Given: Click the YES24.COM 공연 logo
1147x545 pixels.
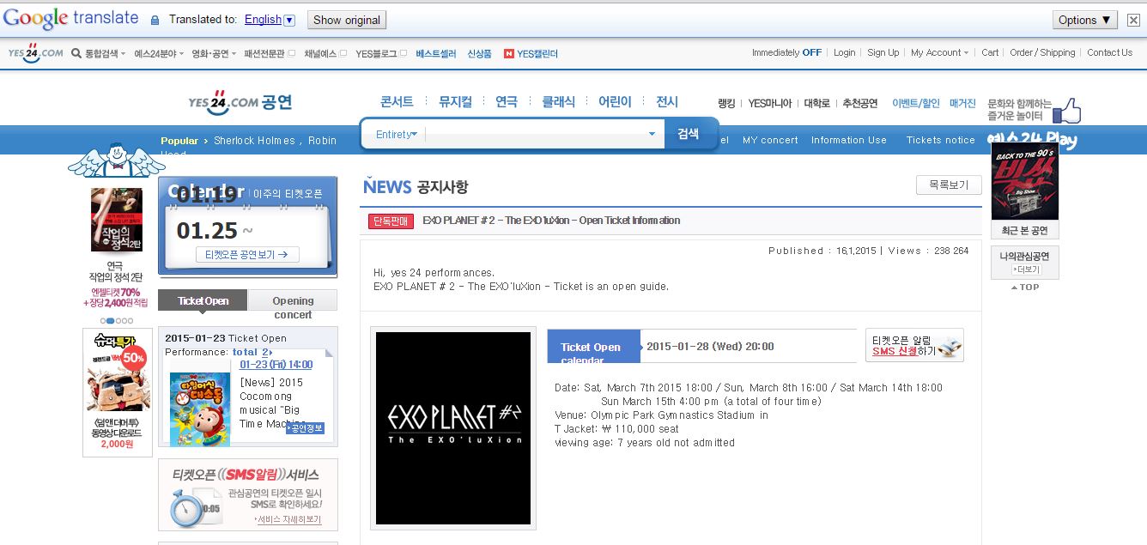Looking at the screenshot, I should tap(240, 101).
